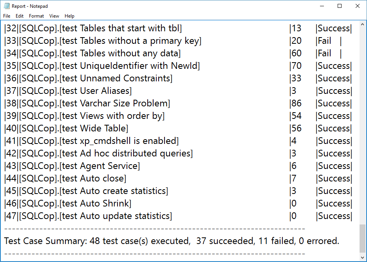This screenshot has width=367, height=262.
Task: Open the File menu
Action: [x=7, y=16]
